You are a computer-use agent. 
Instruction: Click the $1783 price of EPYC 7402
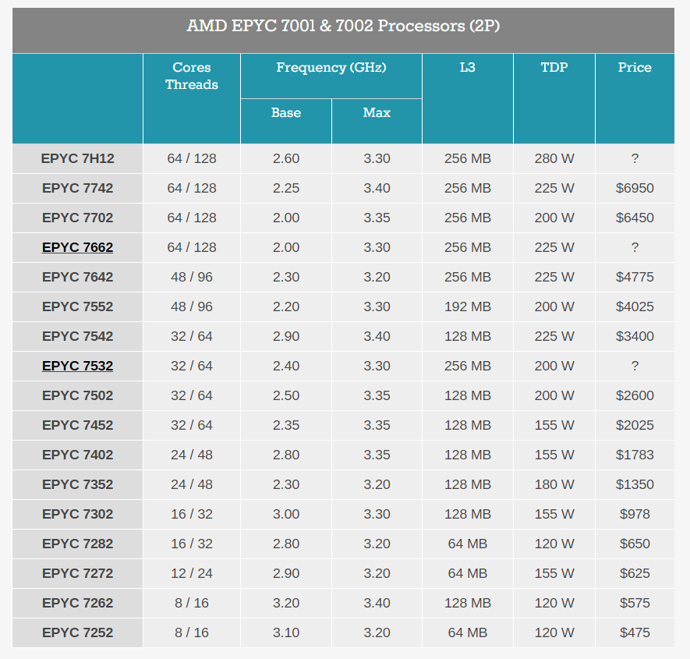[x=635, y=455]
